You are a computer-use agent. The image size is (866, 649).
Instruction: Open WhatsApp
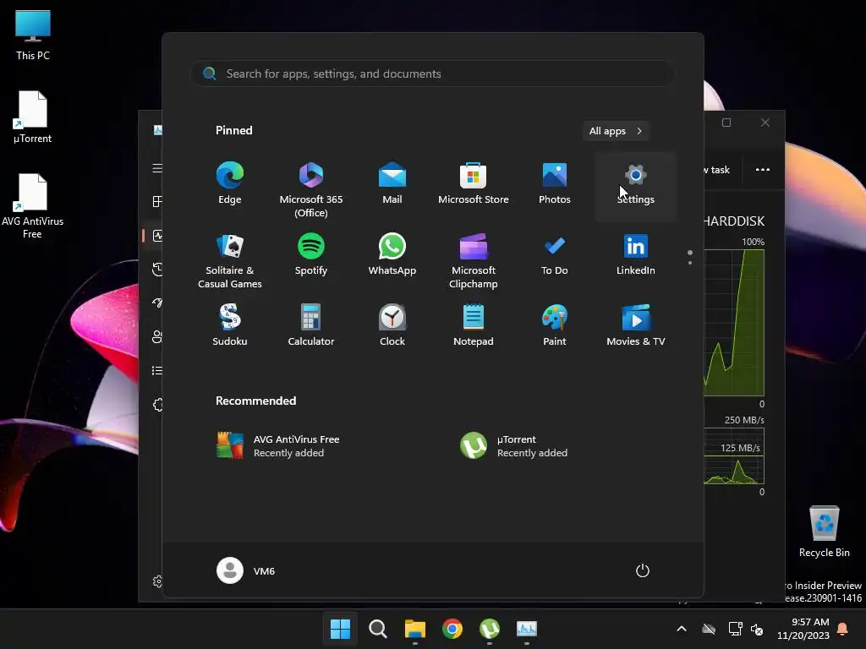point(392,255)
